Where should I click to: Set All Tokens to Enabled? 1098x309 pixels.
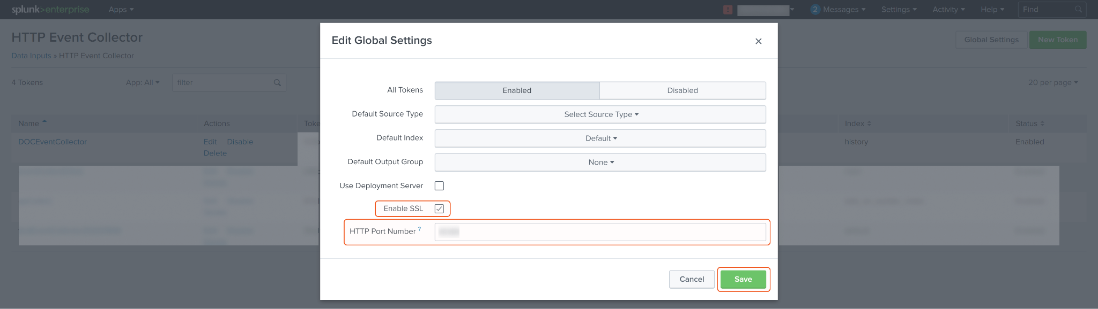click(x=517, y=90)
